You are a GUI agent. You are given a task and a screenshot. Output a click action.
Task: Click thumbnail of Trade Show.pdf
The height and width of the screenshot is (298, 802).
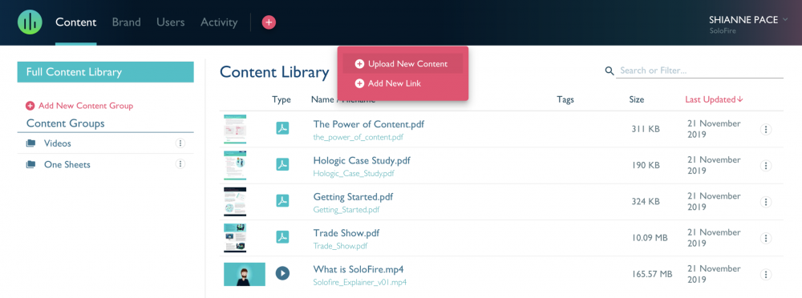coord(235,238)
